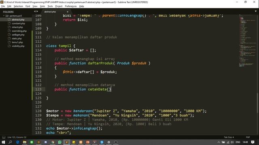Open PowerPoint from the taskbar

coord(88,142)
